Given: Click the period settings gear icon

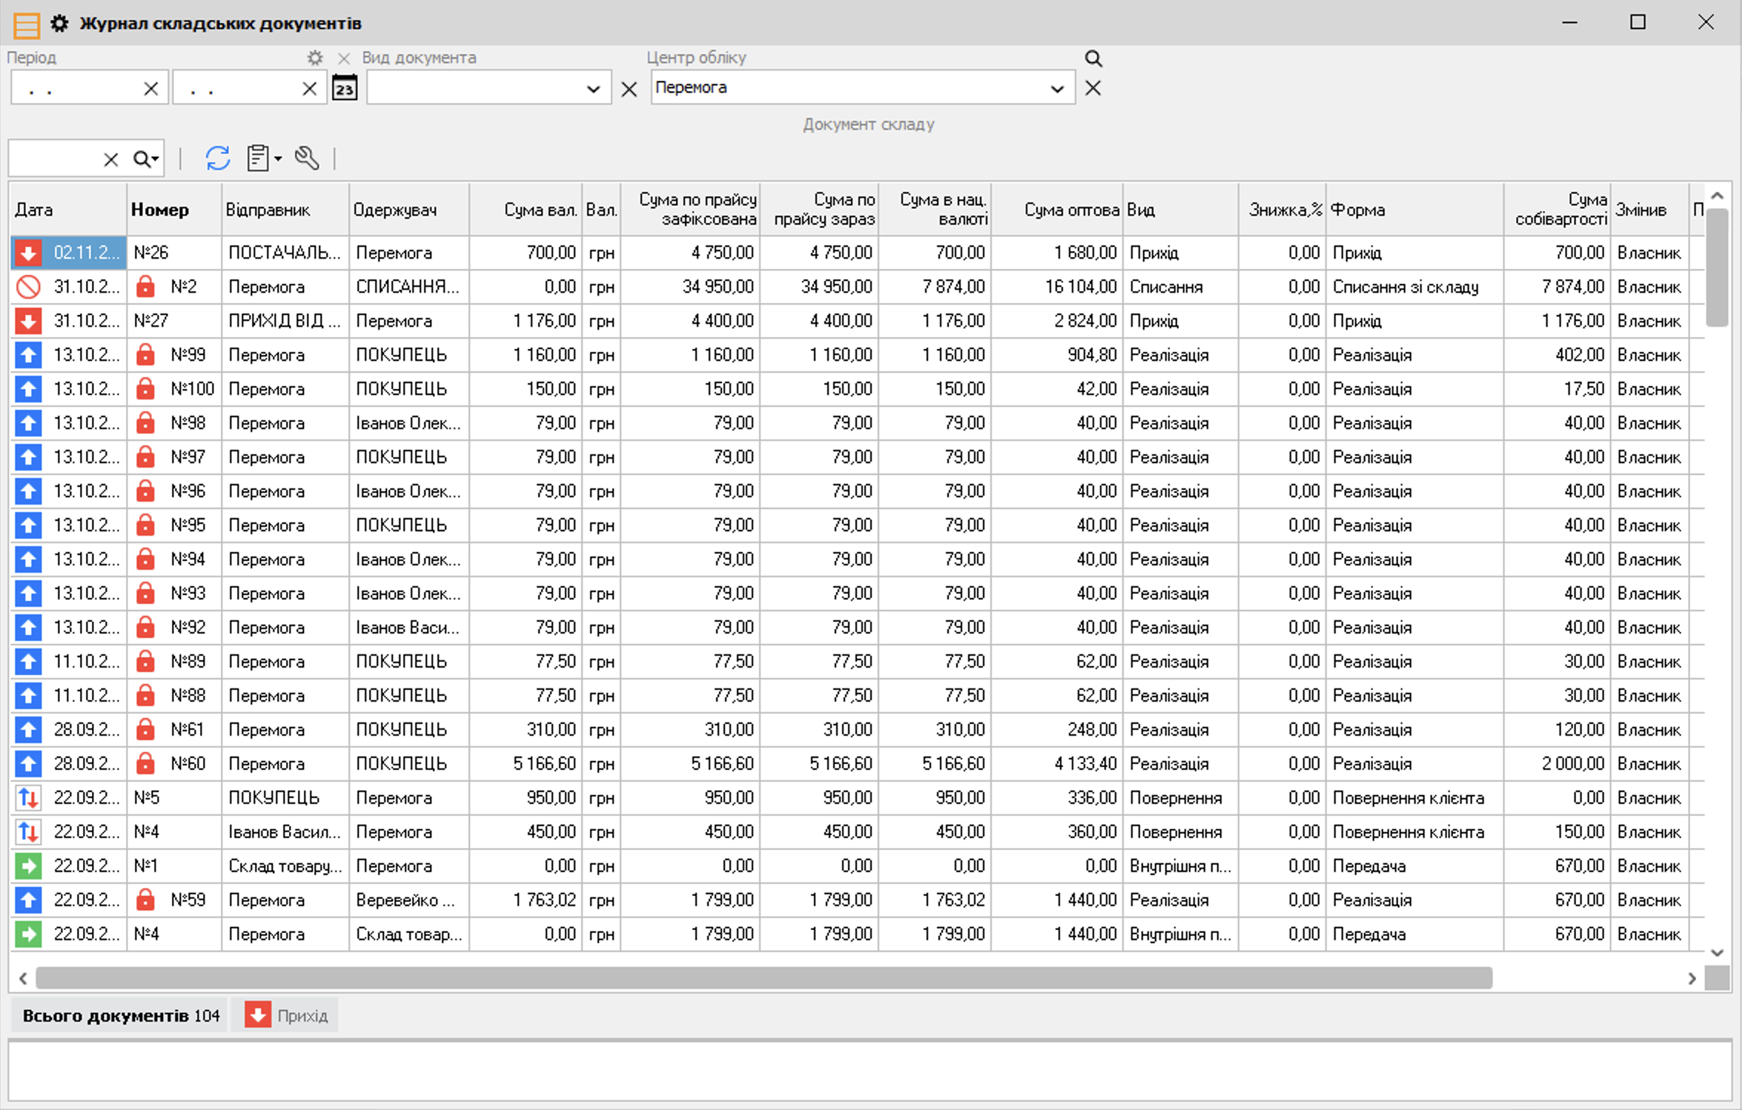Looking at the screenshot, I should (x=315, y=58).
